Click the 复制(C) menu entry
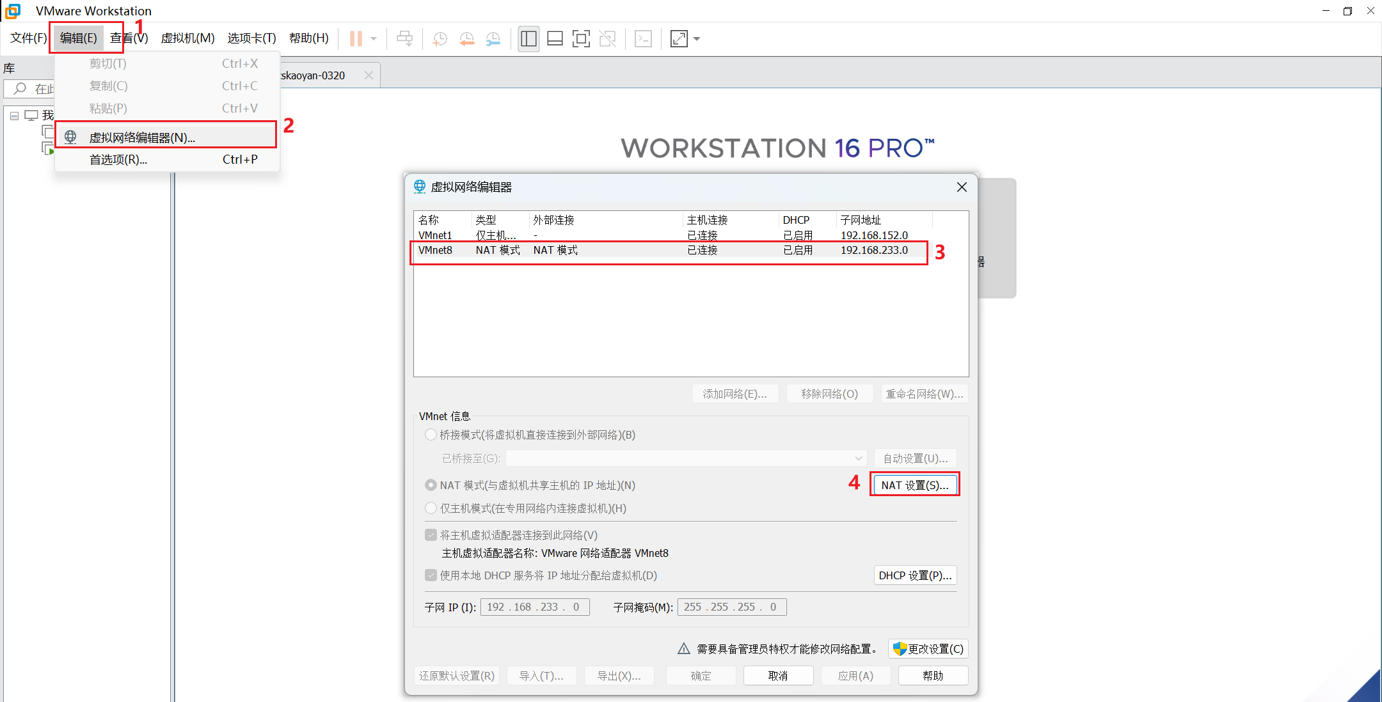The width and height of the screenshot is (1382, 702). 167,86
